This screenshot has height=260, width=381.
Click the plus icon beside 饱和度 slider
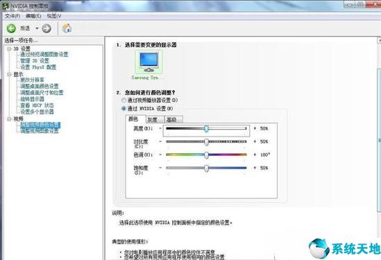click(255, 168)
